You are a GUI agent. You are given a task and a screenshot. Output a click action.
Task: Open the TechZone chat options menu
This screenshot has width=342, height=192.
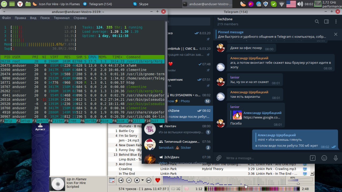(x=336, y=22)
